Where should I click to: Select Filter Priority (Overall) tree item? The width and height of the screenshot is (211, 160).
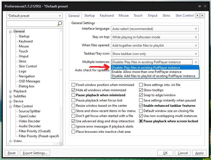point(35,131)
